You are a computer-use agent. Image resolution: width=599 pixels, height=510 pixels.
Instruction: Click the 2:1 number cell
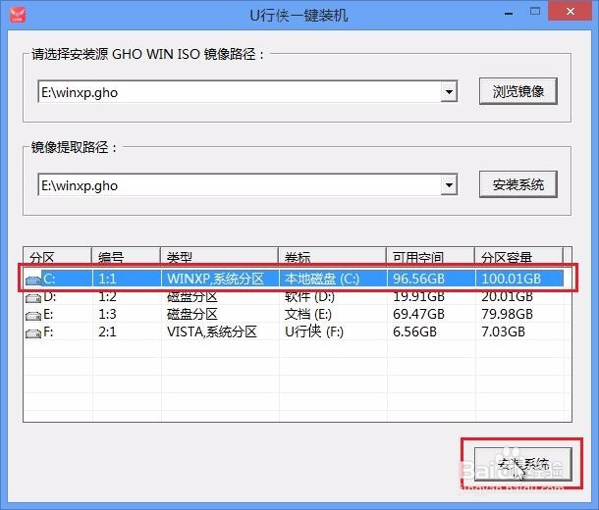(x=107, y=331)
